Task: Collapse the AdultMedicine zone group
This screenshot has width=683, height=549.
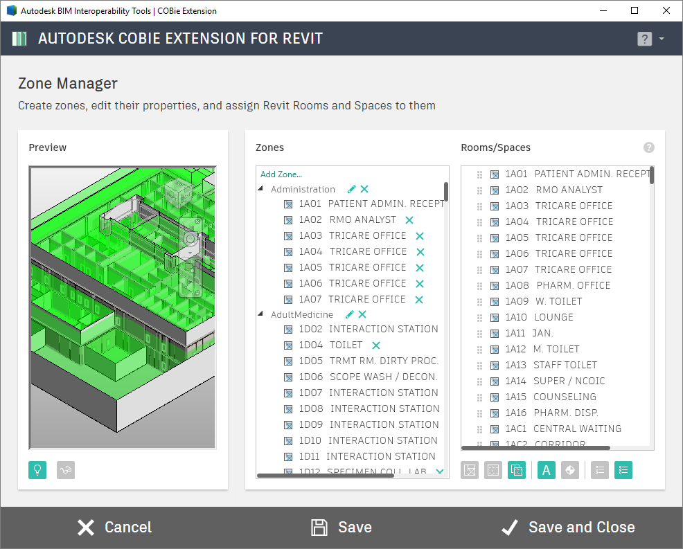Action: coord(260,314)
